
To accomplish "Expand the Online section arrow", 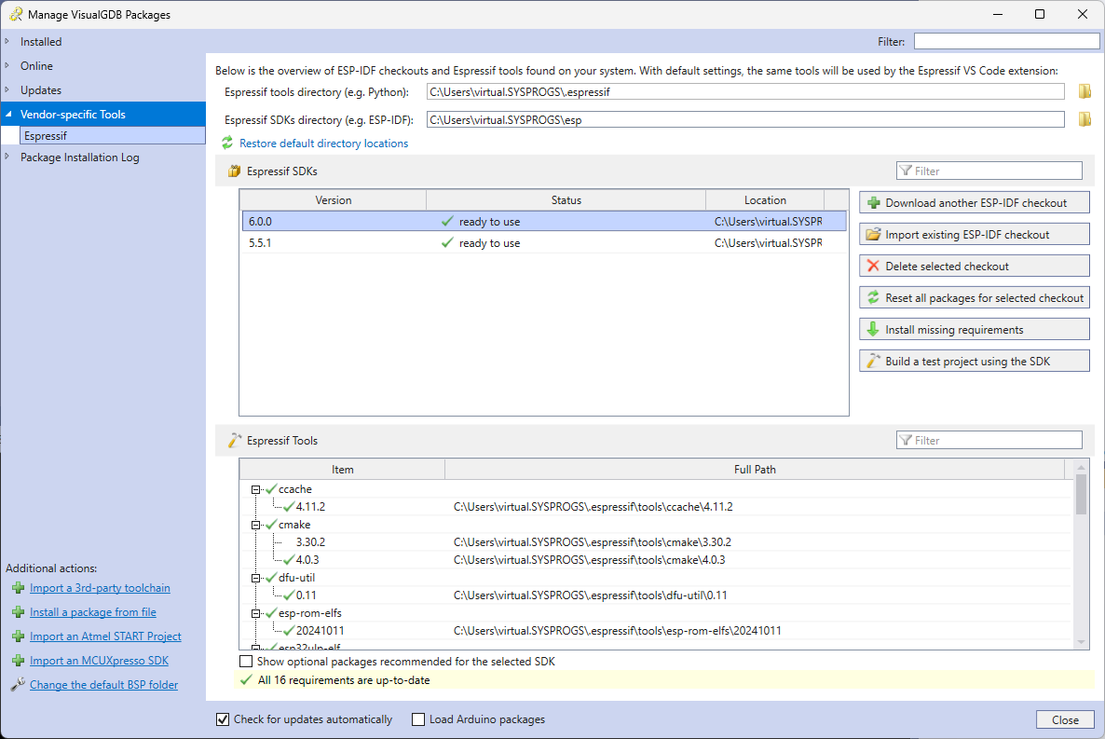I will 7,65.
